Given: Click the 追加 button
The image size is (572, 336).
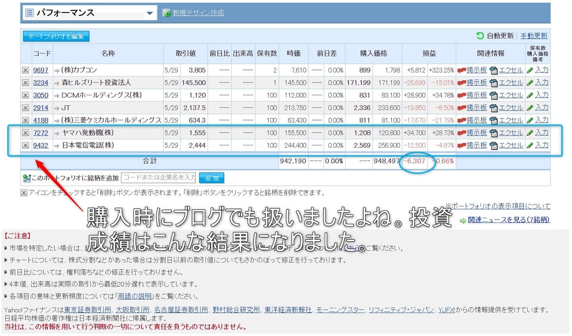Looking at the screenshot, I should (212, 178).
